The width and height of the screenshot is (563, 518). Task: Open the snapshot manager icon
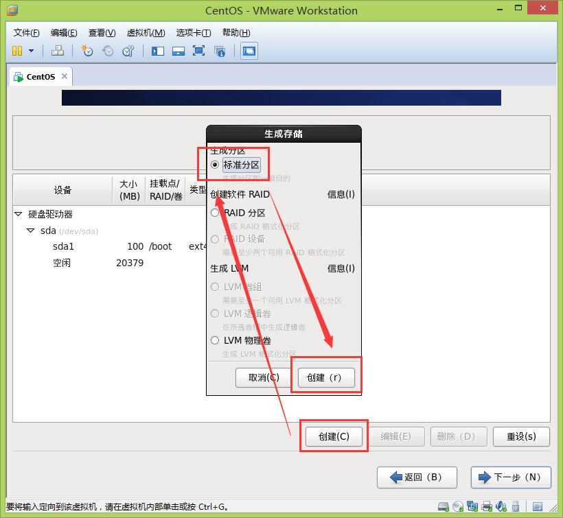[128, 51]
